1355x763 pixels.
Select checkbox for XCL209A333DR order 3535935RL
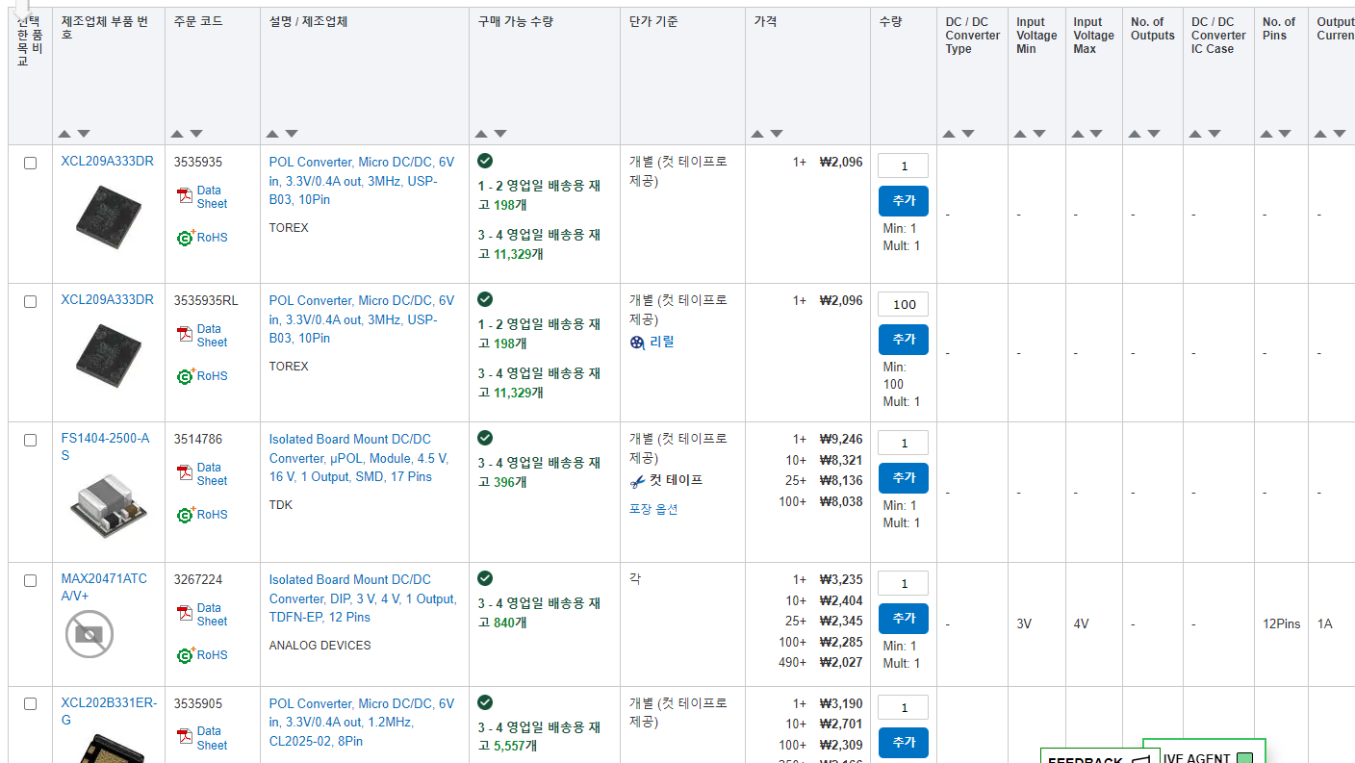pyautogui.click(x=31, y=301)
